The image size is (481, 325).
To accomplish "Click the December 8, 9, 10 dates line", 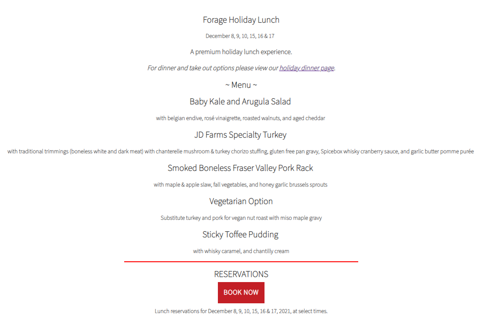I will (240, 36).
